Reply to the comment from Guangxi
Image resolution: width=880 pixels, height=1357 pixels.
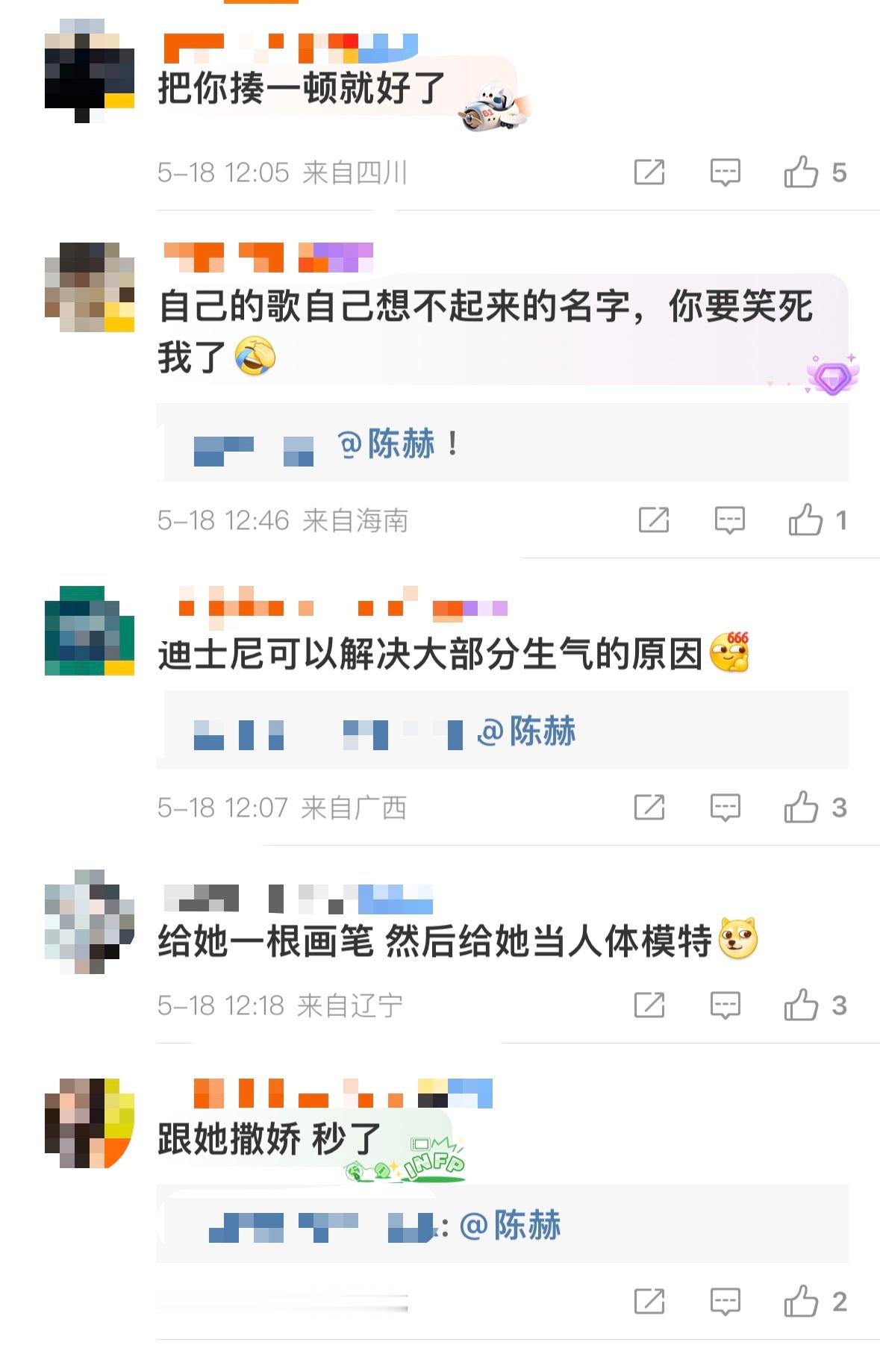pos(724,808)
